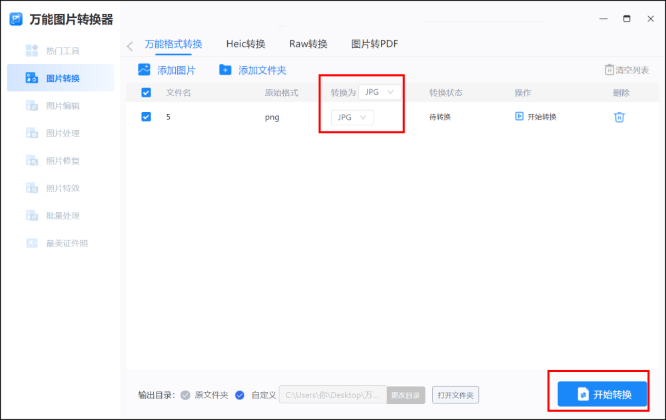This screenshot has width=666, height=420.
Task: Click the 热门工具 sidebar icon
Action: tap(32, 51)
